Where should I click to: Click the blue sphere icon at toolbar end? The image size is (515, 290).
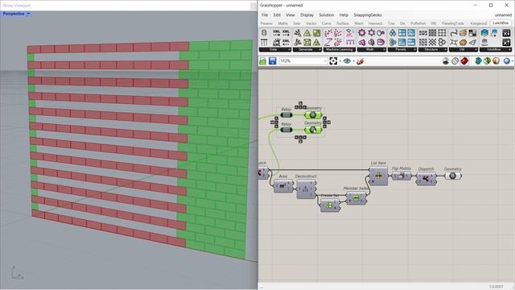click(x=507, y=61)
